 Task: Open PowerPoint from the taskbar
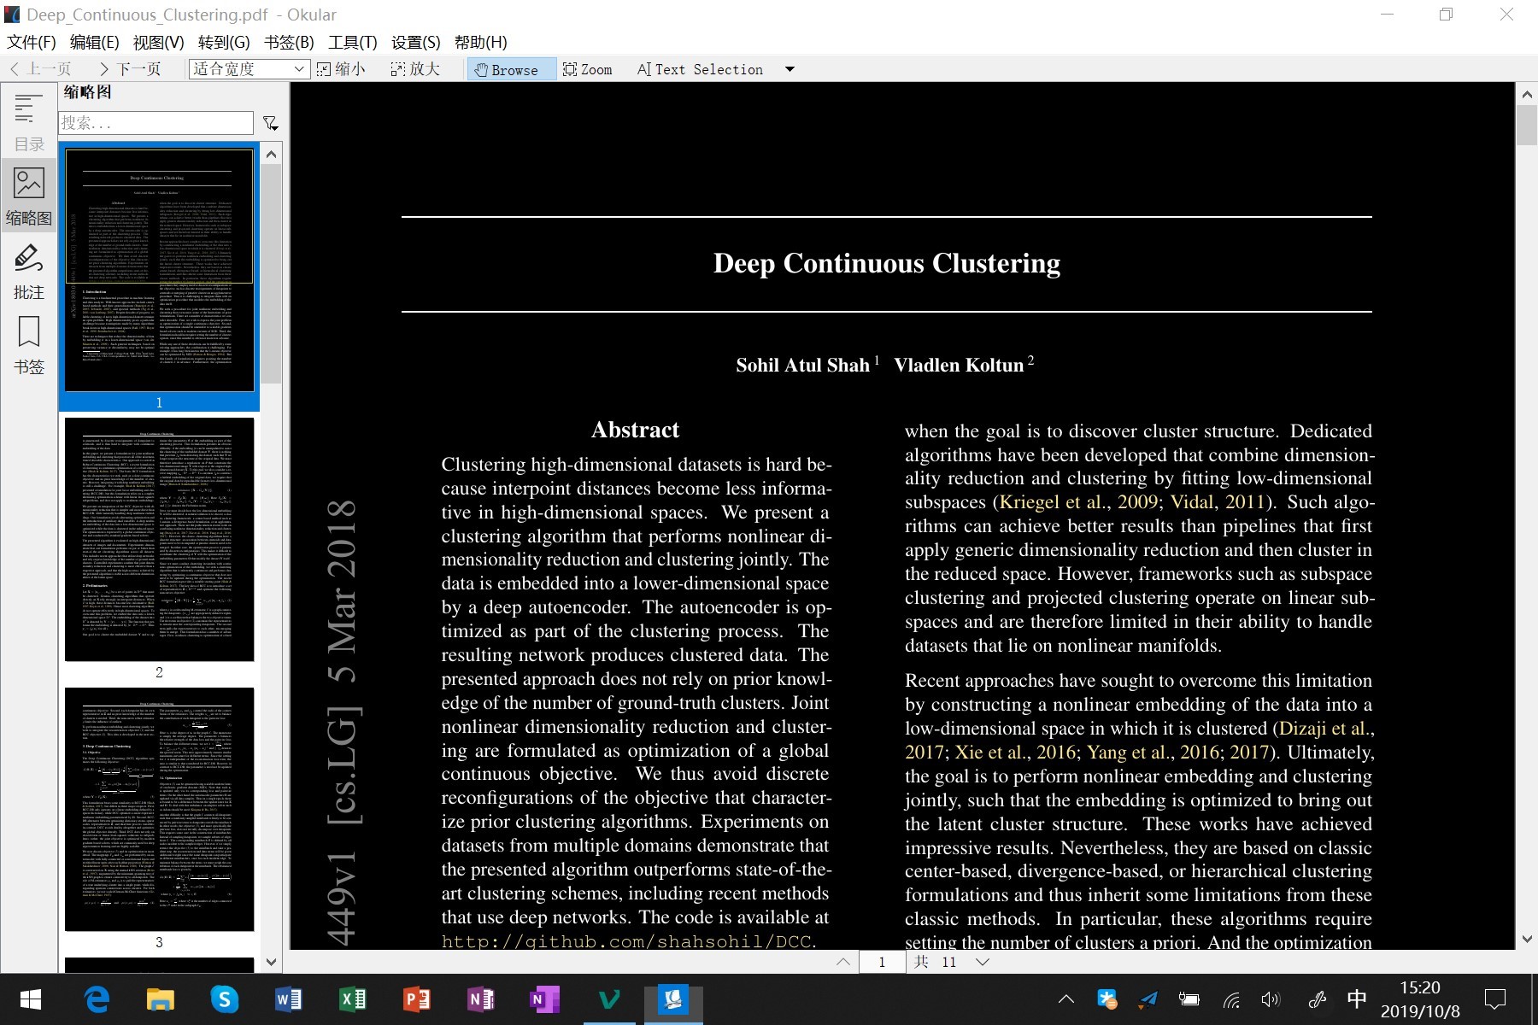417,999
